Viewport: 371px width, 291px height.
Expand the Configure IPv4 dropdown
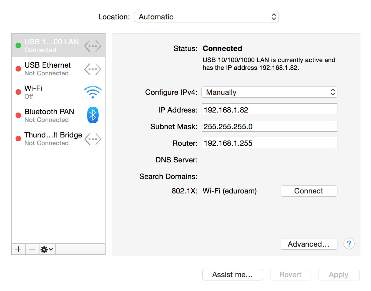[x=269, y=92]
